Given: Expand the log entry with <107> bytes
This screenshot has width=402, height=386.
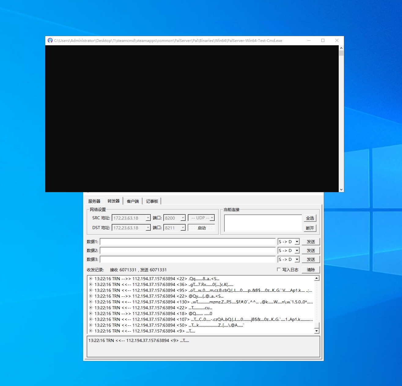Looking at the screenshot, I should point(90,319).
